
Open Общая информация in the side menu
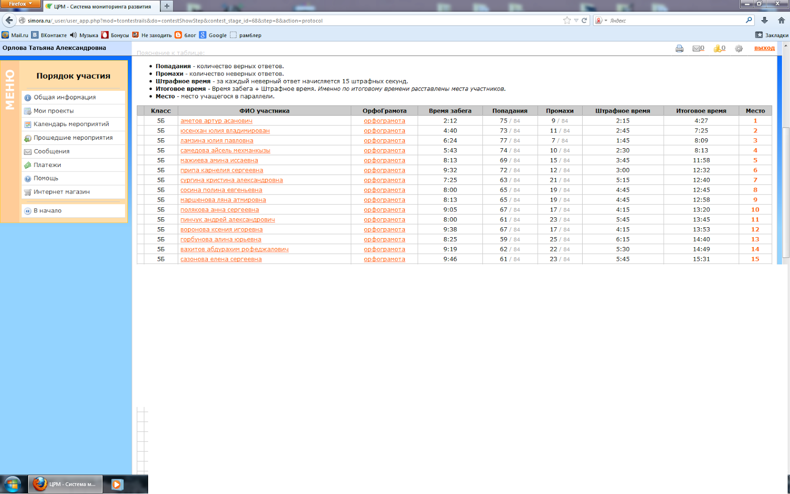point(74,97)
